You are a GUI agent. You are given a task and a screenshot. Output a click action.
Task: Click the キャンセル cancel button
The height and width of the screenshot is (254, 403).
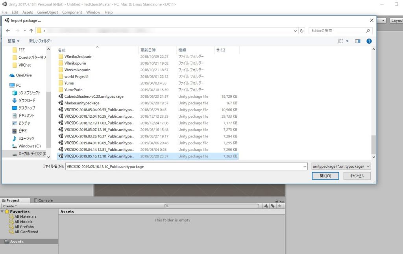[x=357, y=176]
